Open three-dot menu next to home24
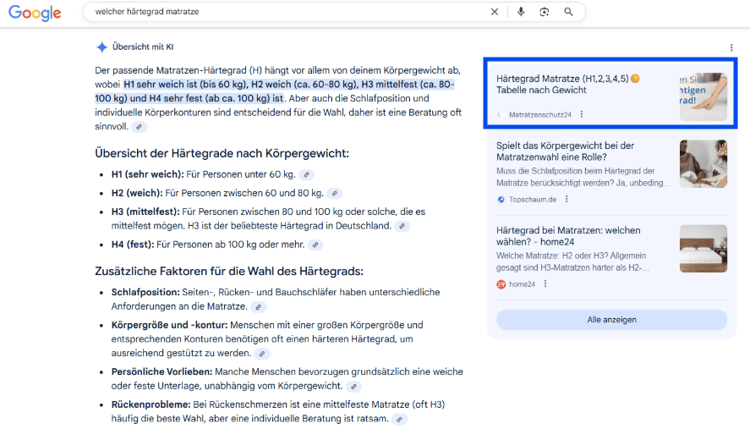Screen dimensions: 750x429 (x=545, y=284)
